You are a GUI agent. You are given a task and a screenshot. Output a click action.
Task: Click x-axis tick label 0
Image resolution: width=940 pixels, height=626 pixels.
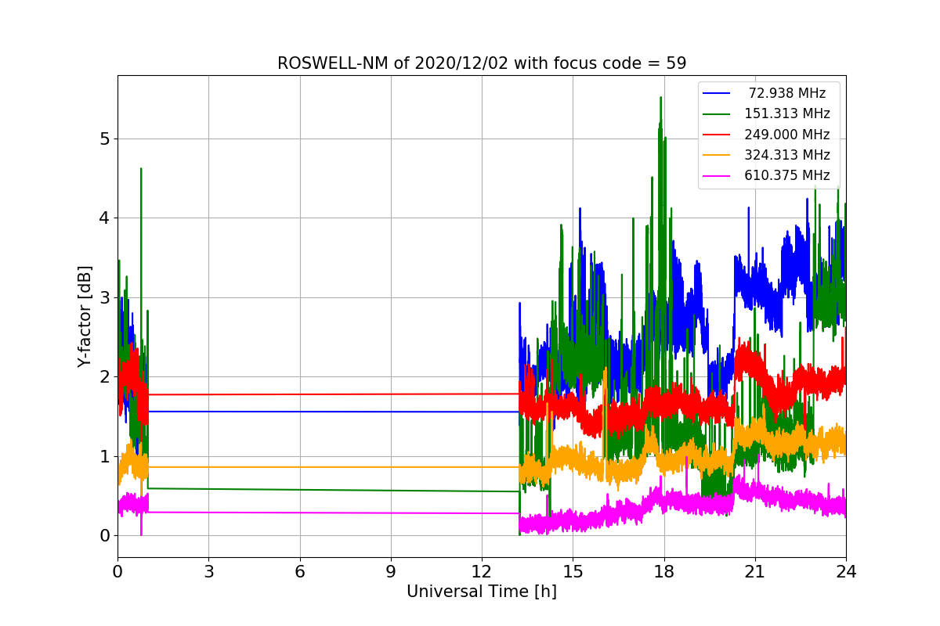117,572
